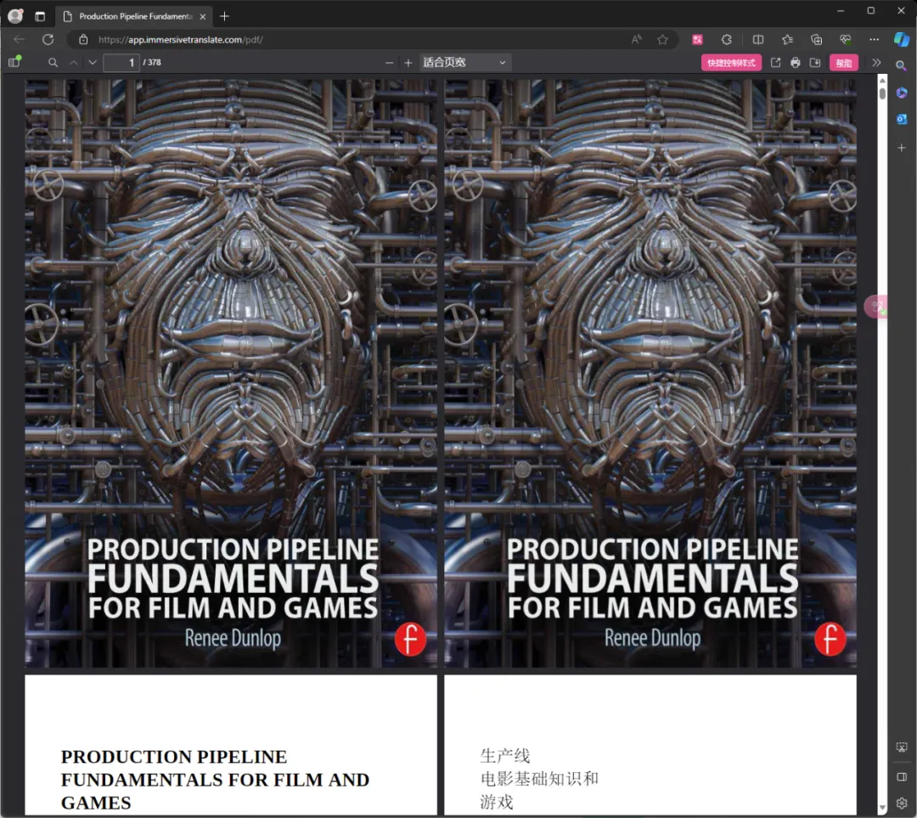The image size is (917, 818).
Task: Activate Read Aloud in the address bar
Action: point(636,39)
